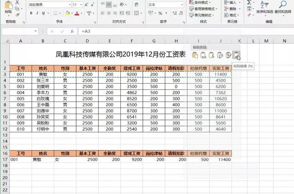Click the Paste Link option icon
This screenshot has height=194, width=294.
tap(235, 55)
